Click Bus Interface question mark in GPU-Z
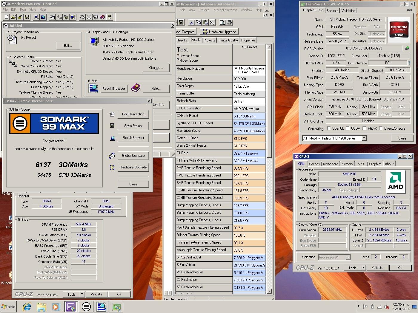The image size is (418, 313). coord(409,63)
